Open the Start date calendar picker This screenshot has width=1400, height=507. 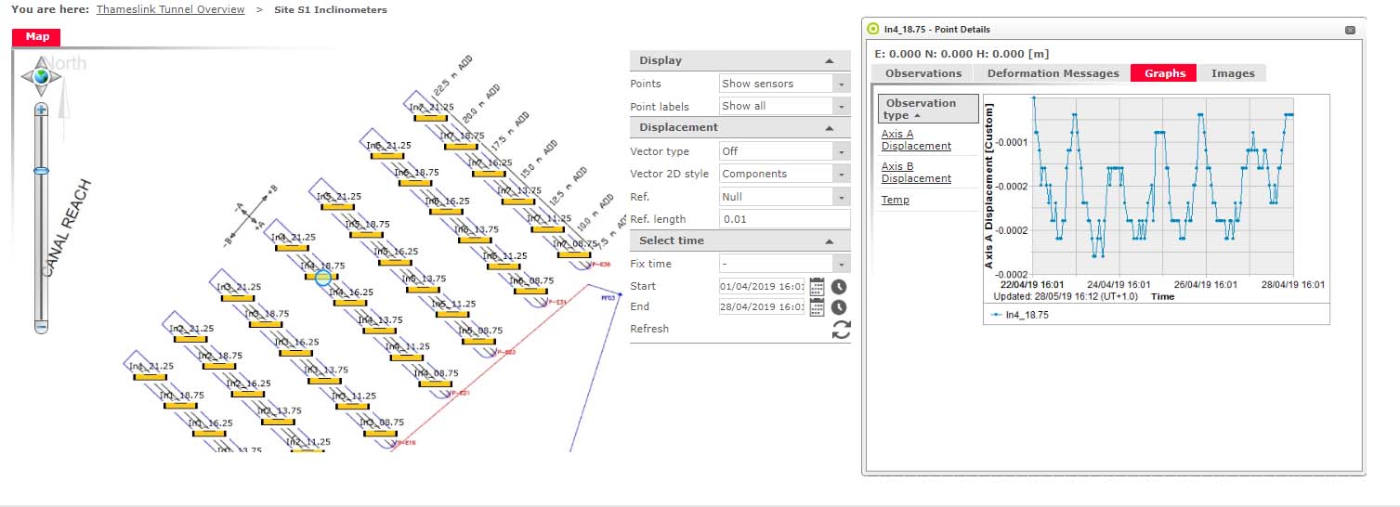pyautogui.click(x=818, y=286)
